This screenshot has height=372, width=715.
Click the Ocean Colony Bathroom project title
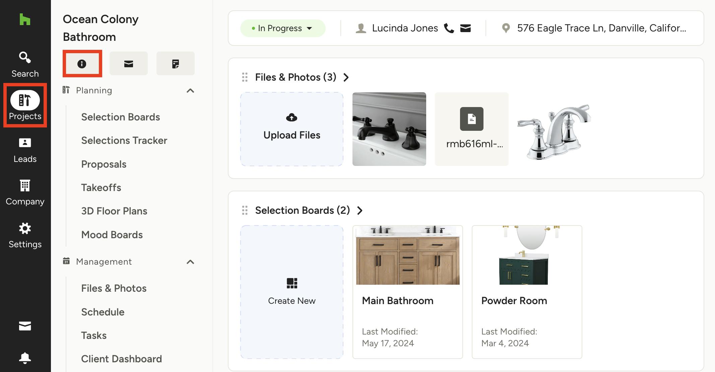point(101,28)
